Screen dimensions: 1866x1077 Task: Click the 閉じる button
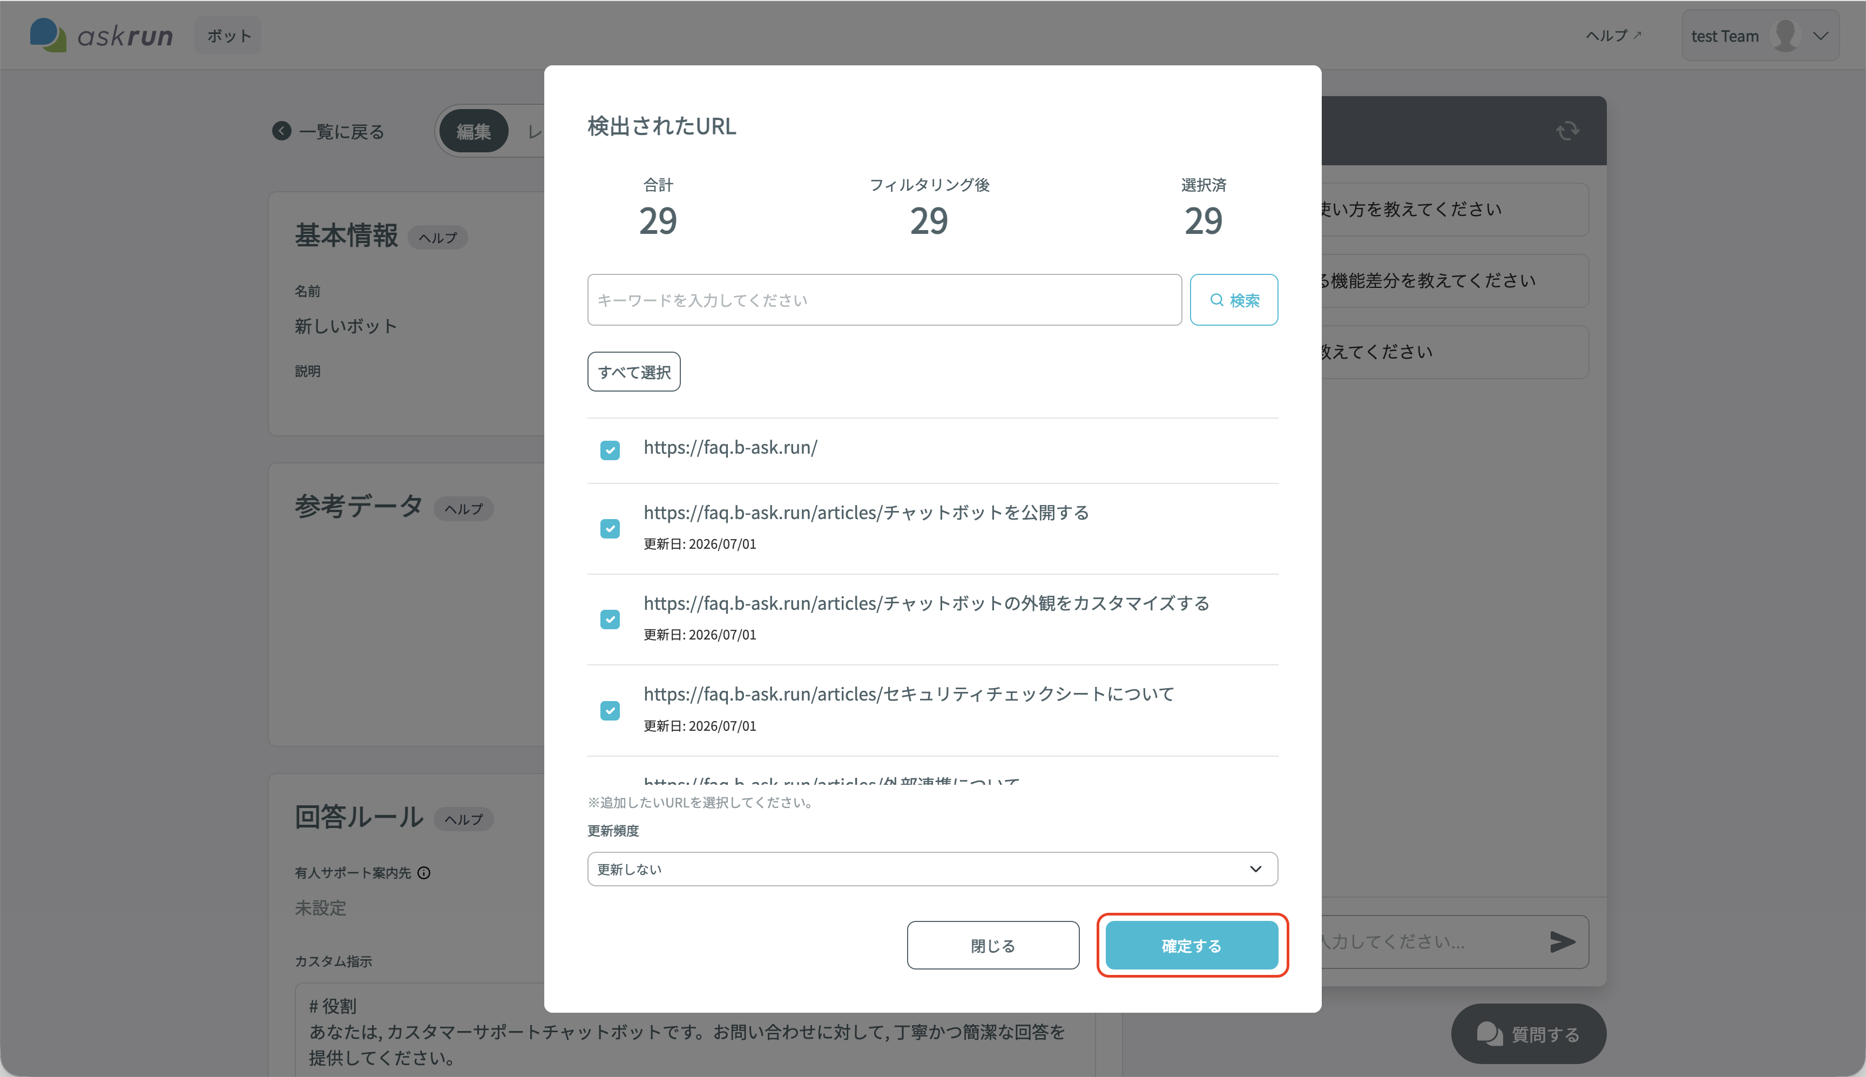993,945
